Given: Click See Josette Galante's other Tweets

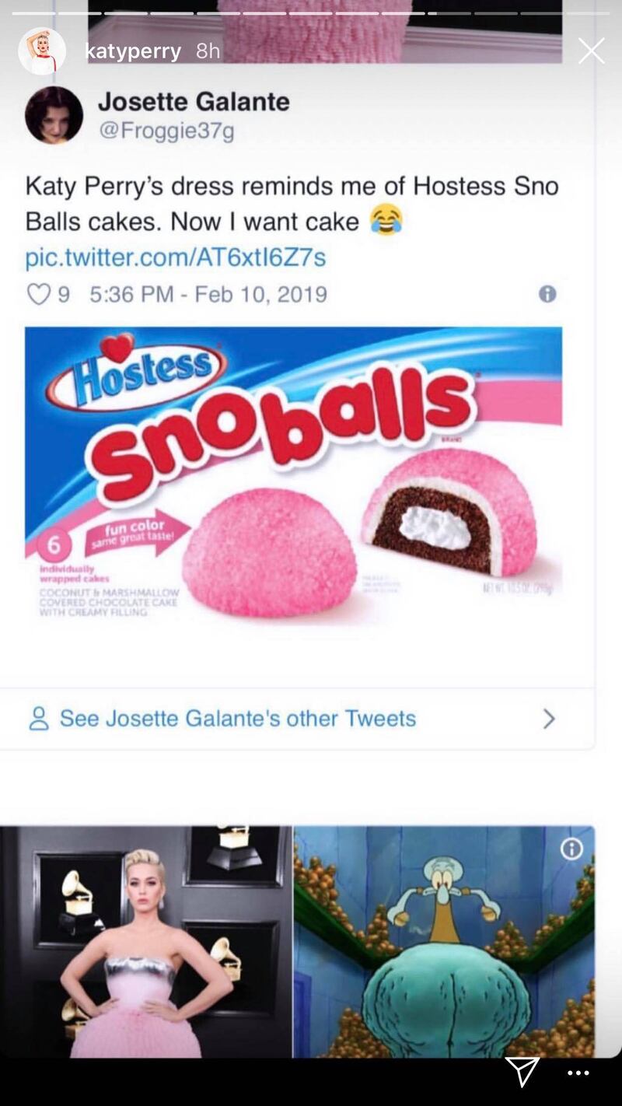Looking at the screenshot, I should 237,718.
